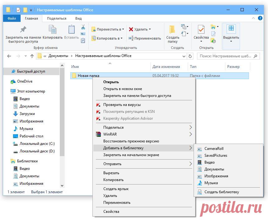Collapse the ribbon with the chevron
The image size is (268, 220).
point(253,18)
